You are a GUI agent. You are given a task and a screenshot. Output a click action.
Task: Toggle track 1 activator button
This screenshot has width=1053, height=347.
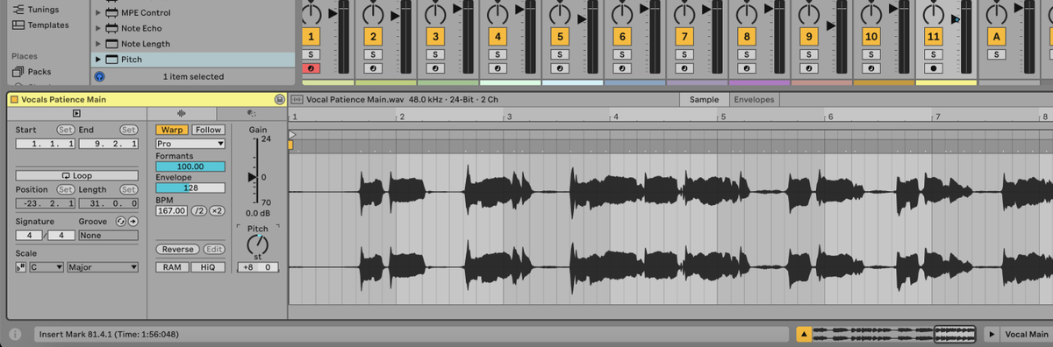coord(311,37)
